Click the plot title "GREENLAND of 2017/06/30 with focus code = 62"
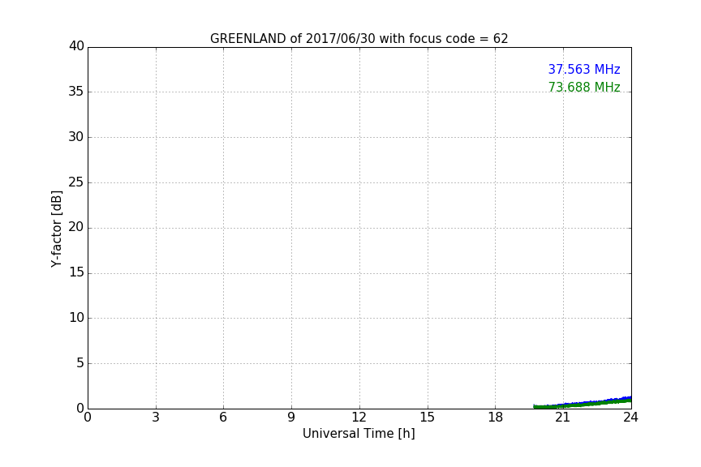701x467 pixels. pos(359,39)
